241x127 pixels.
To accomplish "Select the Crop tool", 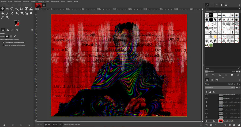I will 21,9.
